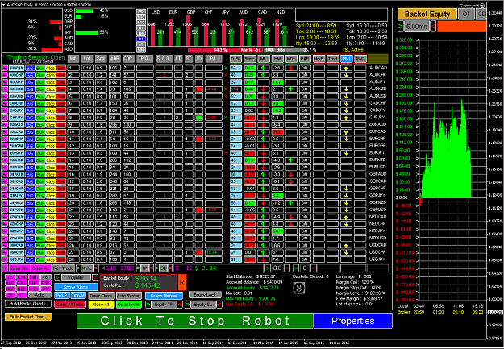Click the red InDc arrow in AUDCAD row
This screenshot has height=349, width=504.
point(291,68)
